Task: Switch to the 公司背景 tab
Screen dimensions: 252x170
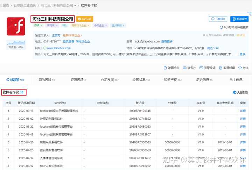Action: [x=15, y=80]
